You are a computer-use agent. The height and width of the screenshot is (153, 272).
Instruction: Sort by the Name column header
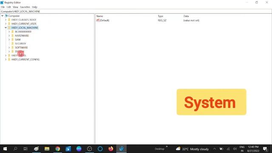pos(99,16)
